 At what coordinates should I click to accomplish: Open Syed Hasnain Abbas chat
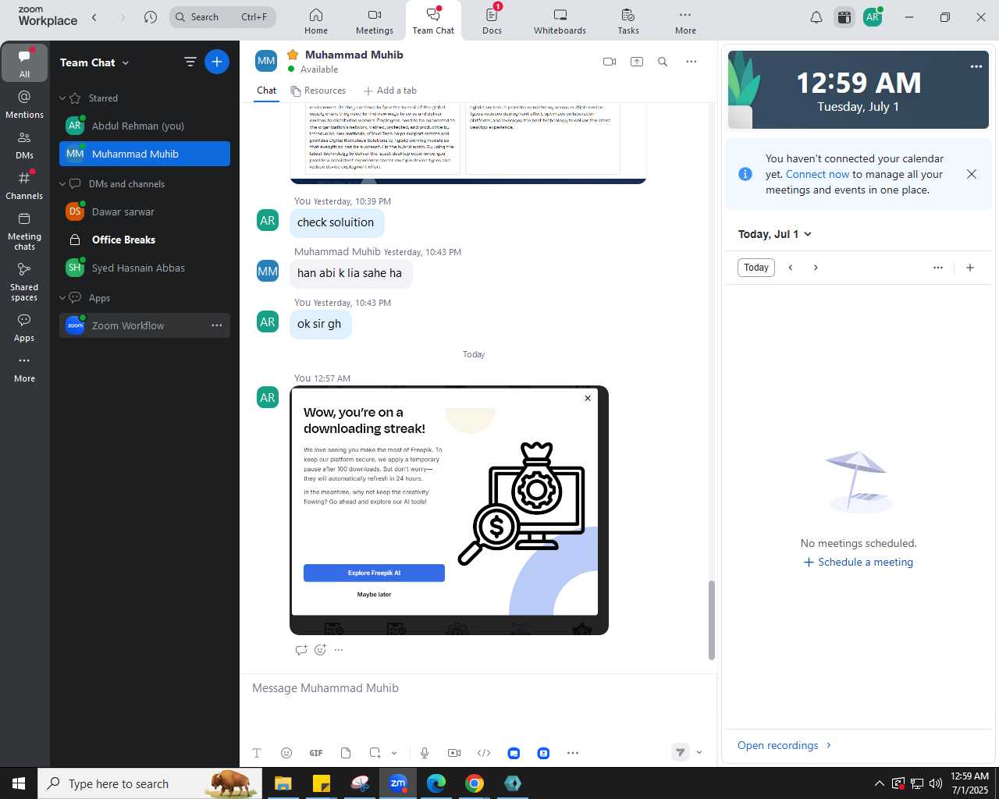[x=144, y=268]
